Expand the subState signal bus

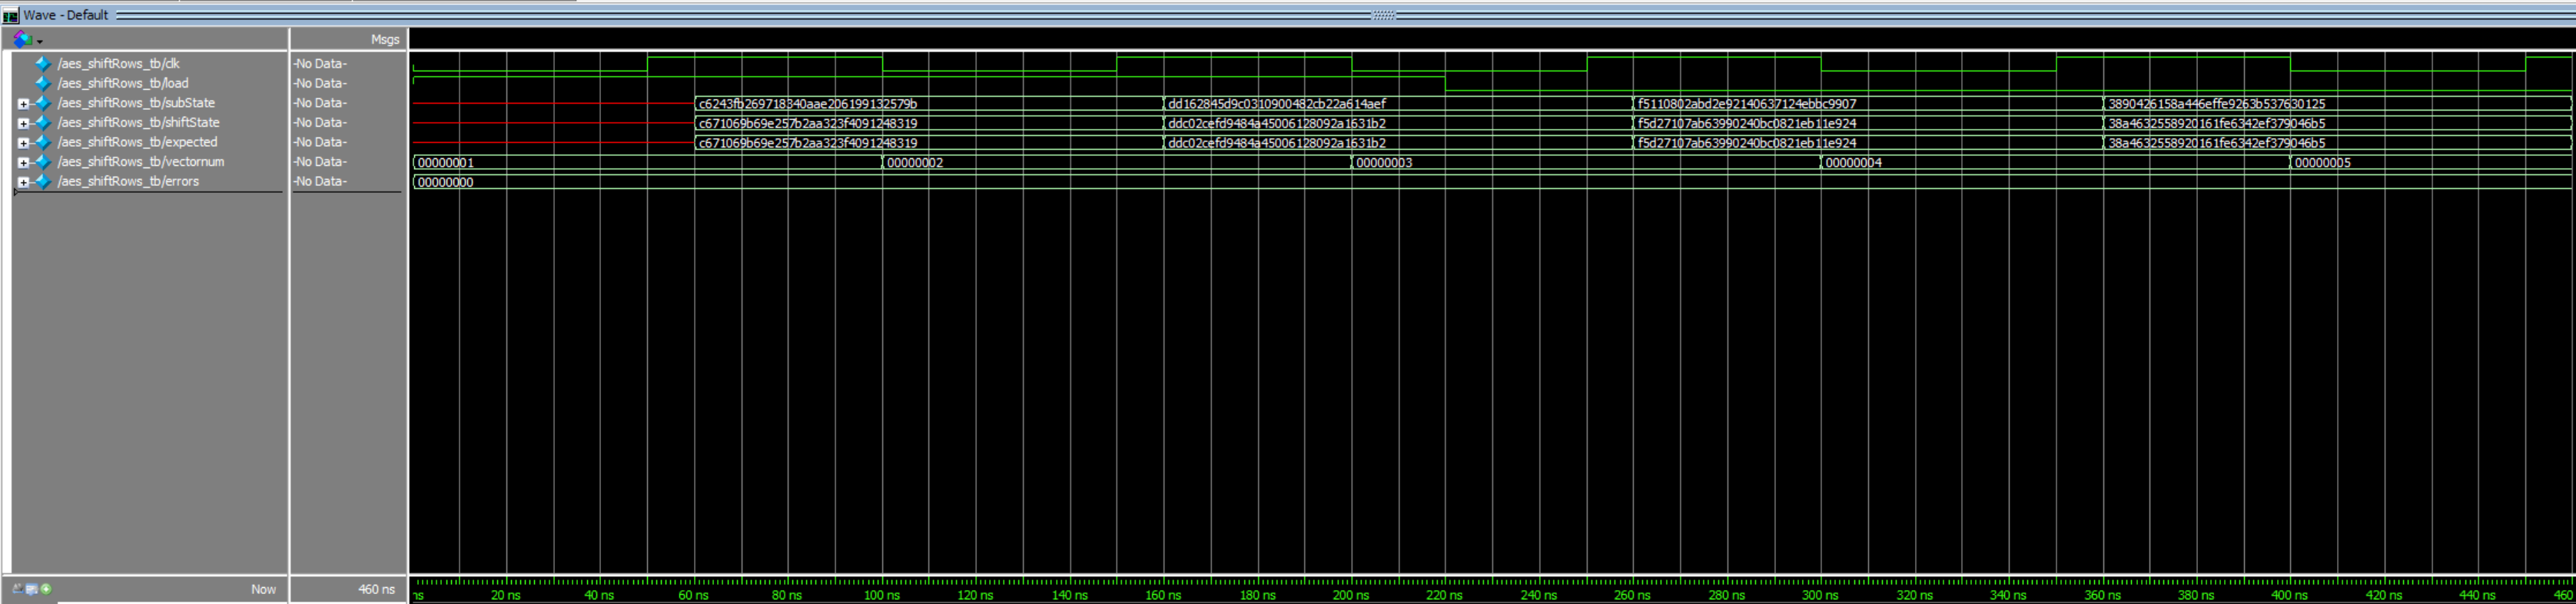(x=23, y=104)
